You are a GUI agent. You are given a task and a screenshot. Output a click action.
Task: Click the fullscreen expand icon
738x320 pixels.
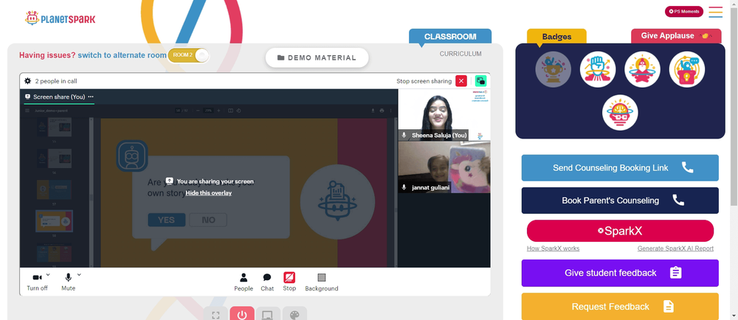point(215,315)
